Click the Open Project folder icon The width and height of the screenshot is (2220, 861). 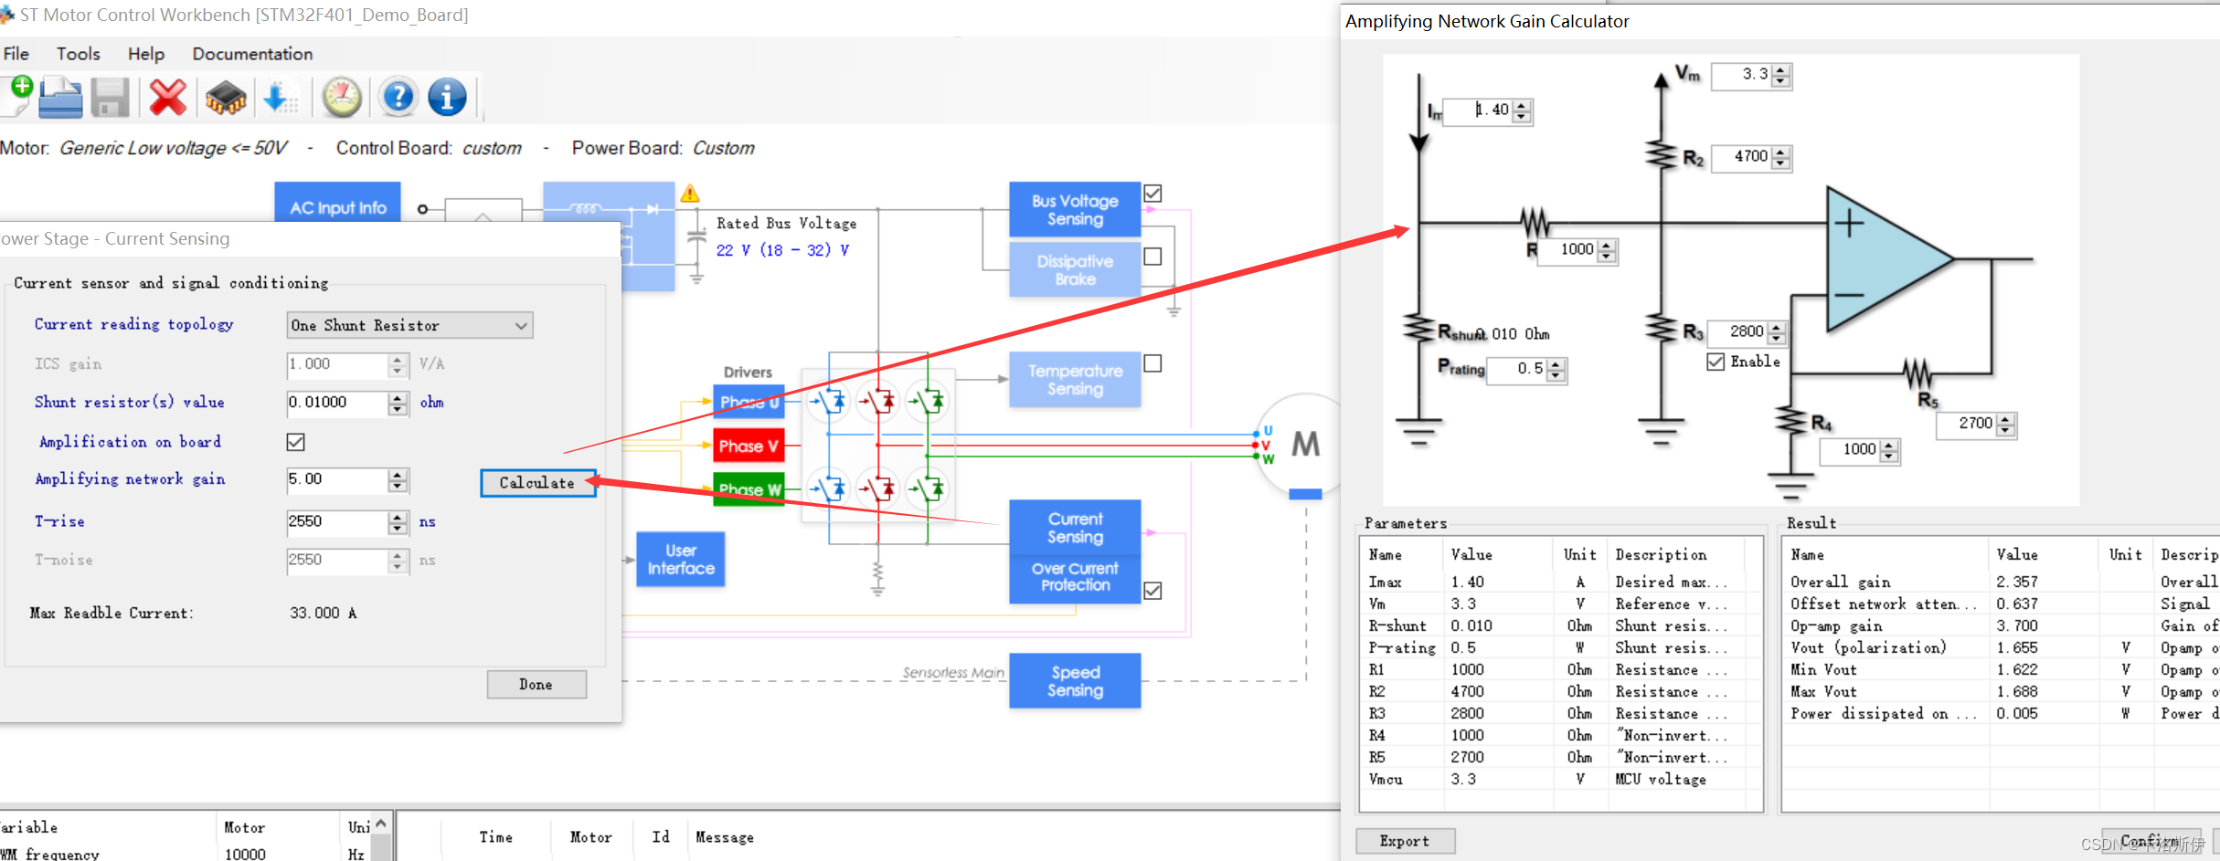pos(61,98)
